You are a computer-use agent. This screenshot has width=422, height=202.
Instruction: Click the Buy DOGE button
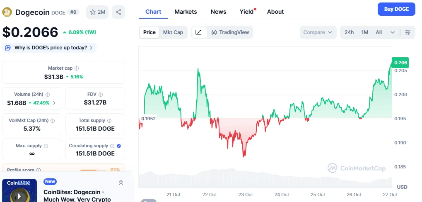tap(396, 9)
